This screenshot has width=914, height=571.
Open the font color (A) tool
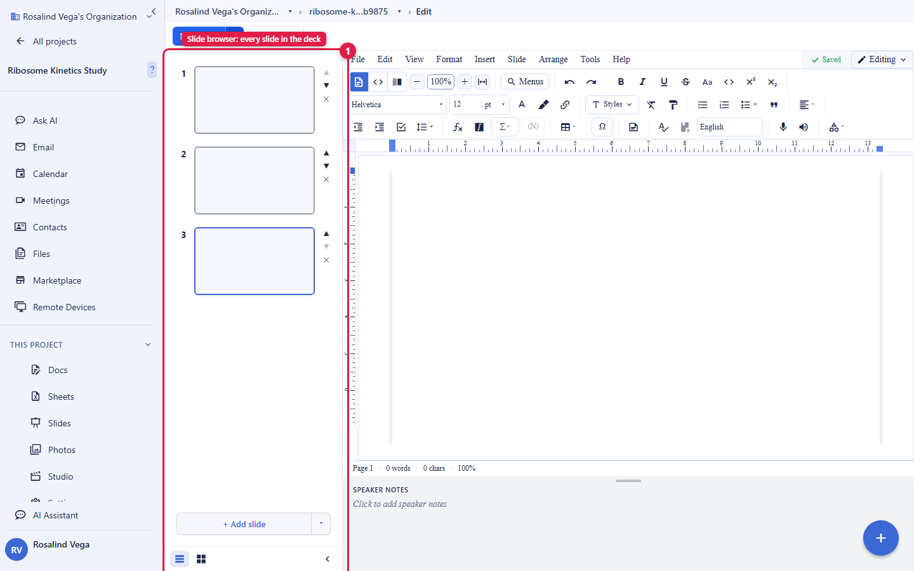(x=522, y=105)
